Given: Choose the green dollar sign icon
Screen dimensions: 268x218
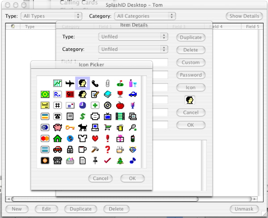Looking at the screenshot, I should click(82, 117).
